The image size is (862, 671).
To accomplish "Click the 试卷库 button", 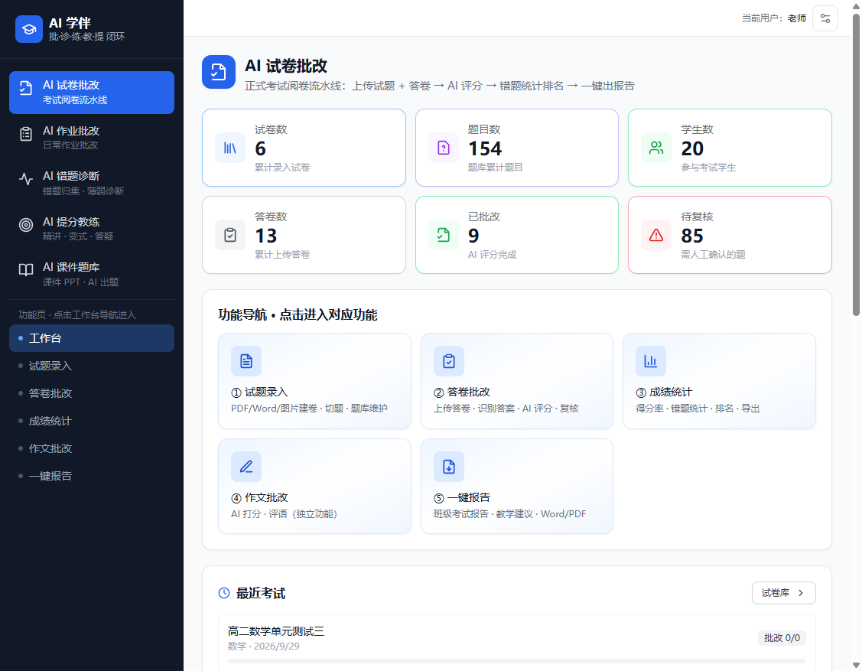I will [783, 593].
